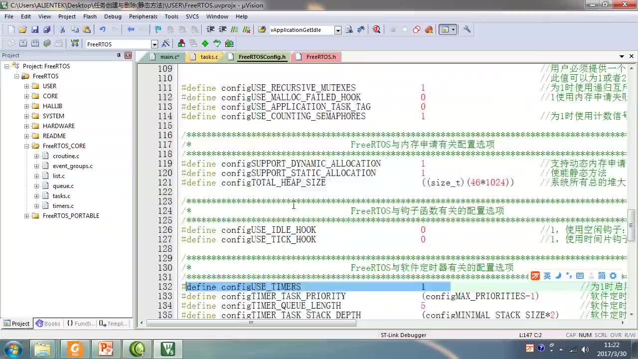Select queue.c in the project tree
This screenshot has width=638, height=359.
tap(63, 186)
